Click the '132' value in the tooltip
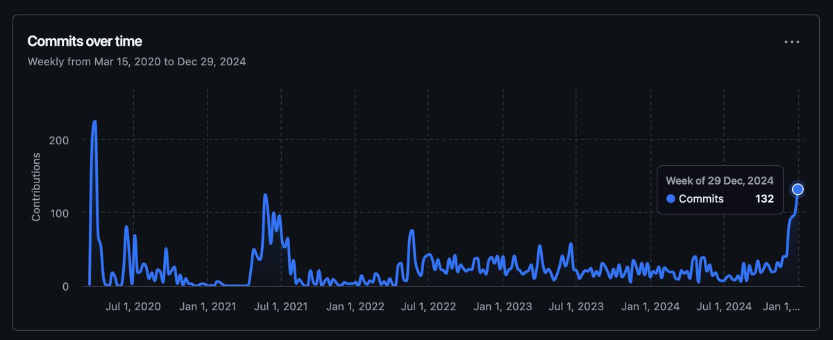 click(x=764, y=199)
